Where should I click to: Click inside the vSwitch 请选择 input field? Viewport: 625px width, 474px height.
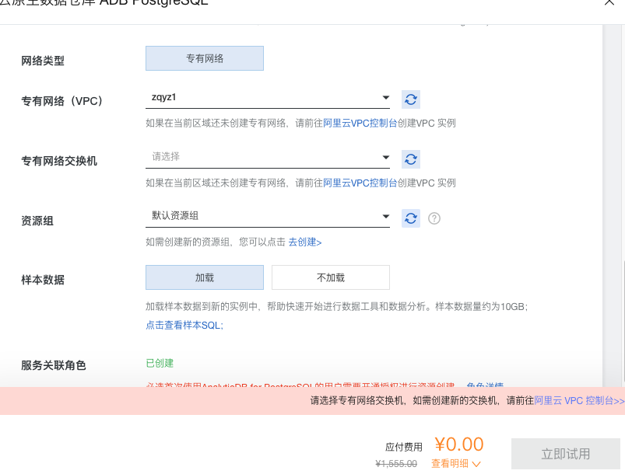pyautogui.click(x=233, y=156)
